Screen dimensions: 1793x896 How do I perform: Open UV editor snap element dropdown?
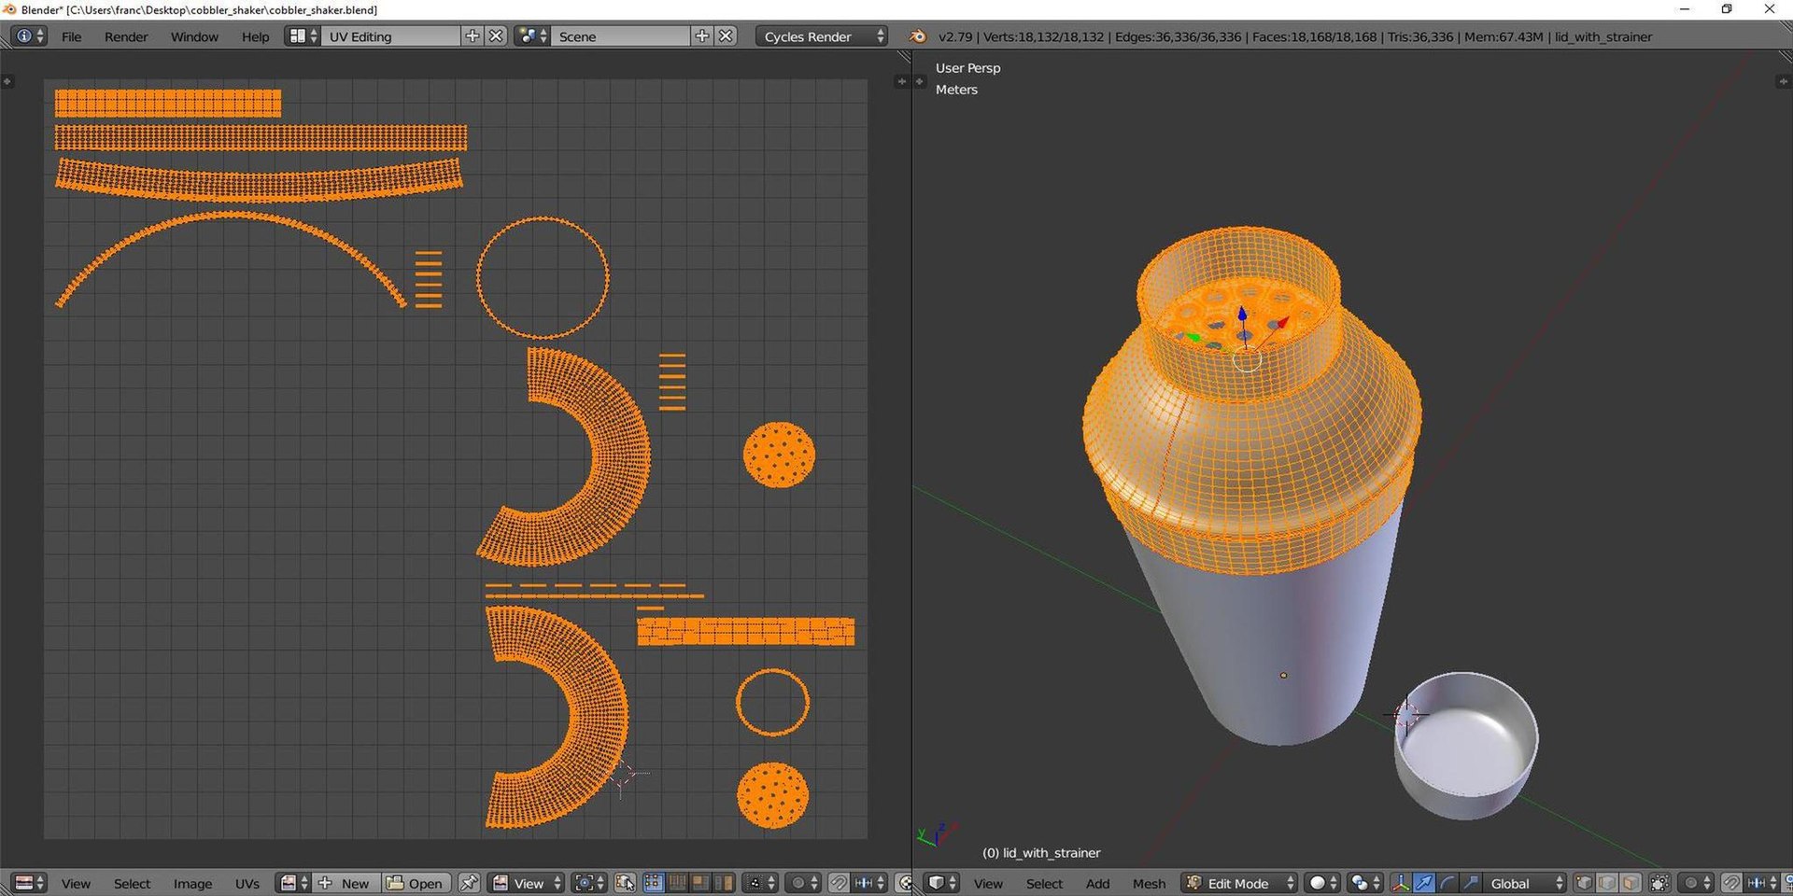(x=869, y=883)
